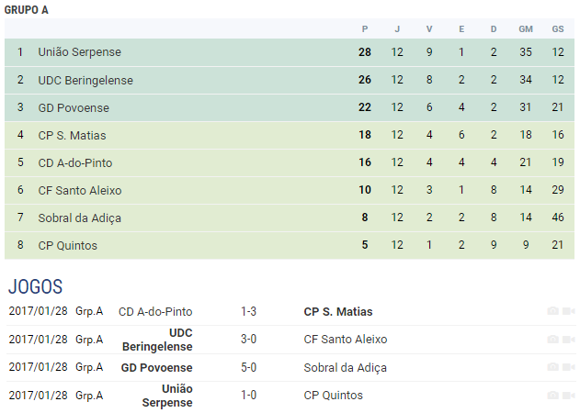Image resolution: width=580 pixels, height=413 pixels.
Task: Open the 1-3 match score link
Action: point(248,312)
